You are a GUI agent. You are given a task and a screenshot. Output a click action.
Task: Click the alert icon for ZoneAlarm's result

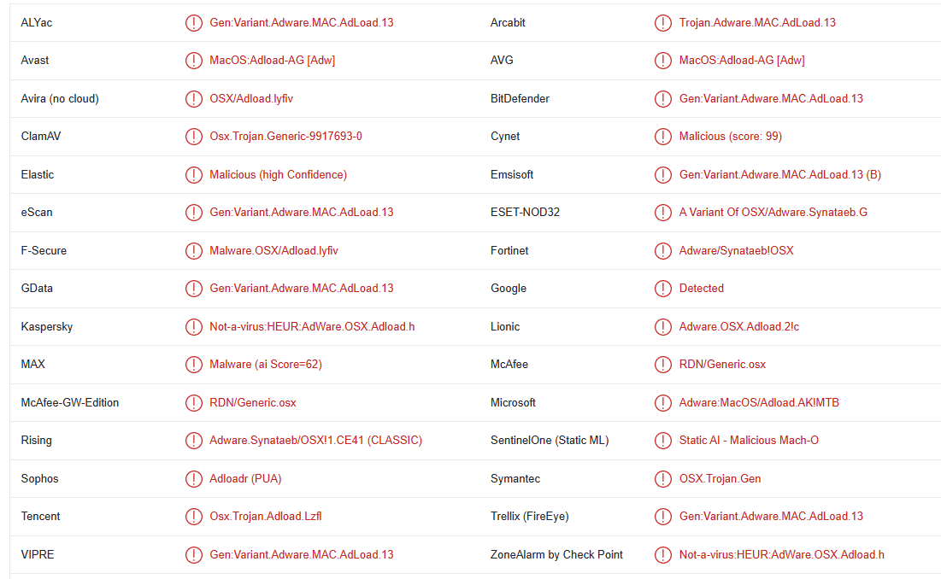pyautogui.click(x=663, y=555)
